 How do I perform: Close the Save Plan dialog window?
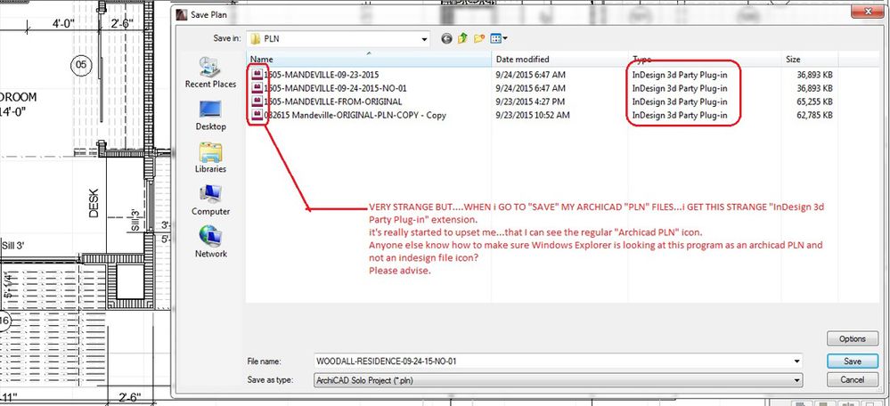click(x=869, y=12)
